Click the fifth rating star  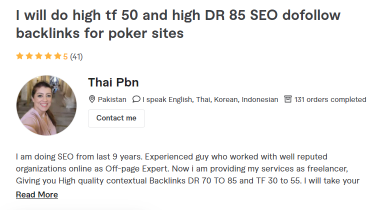(x=58, y=56)
